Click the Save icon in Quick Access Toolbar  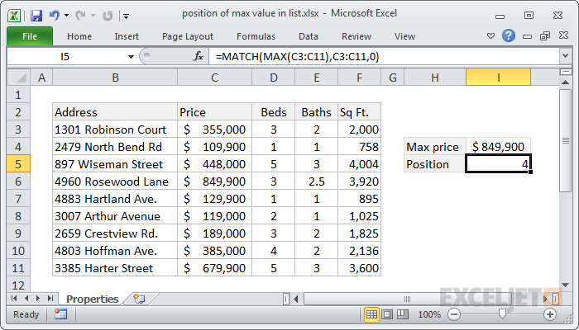[x=36, y=16]
